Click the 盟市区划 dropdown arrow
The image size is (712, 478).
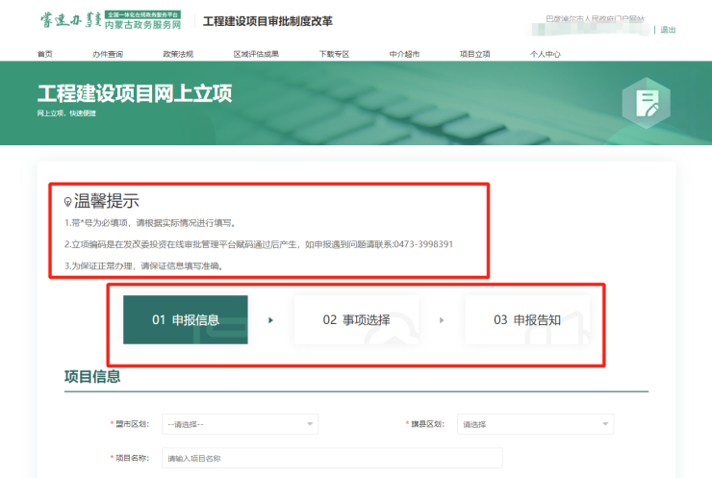[x=310, y=424]
